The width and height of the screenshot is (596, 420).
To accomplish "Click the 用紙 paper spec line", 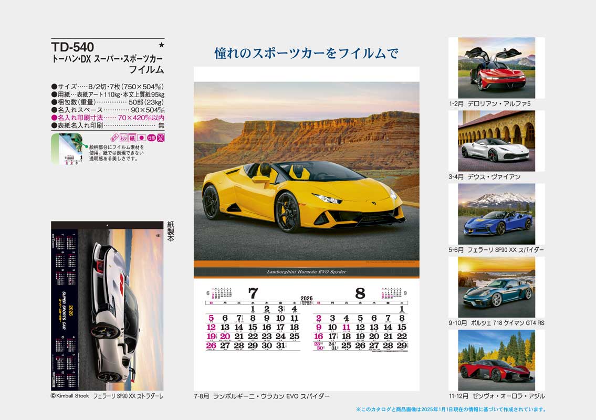I will [108, 94].
